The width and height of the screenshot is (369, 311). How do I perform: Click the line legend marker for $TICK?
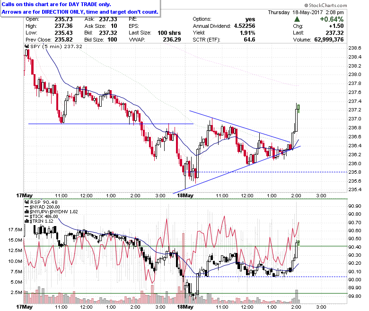coord(26,217)
